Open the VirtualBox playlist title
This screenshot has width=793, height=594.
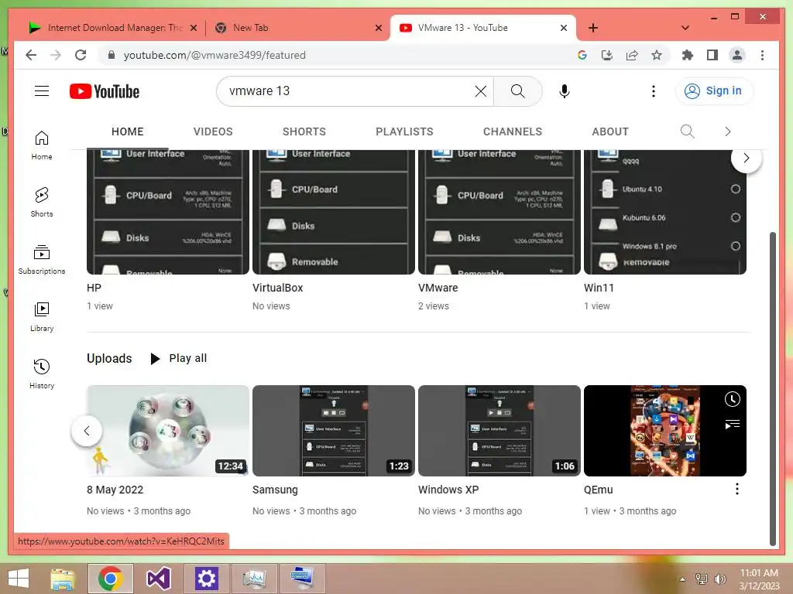pos(278,288)
